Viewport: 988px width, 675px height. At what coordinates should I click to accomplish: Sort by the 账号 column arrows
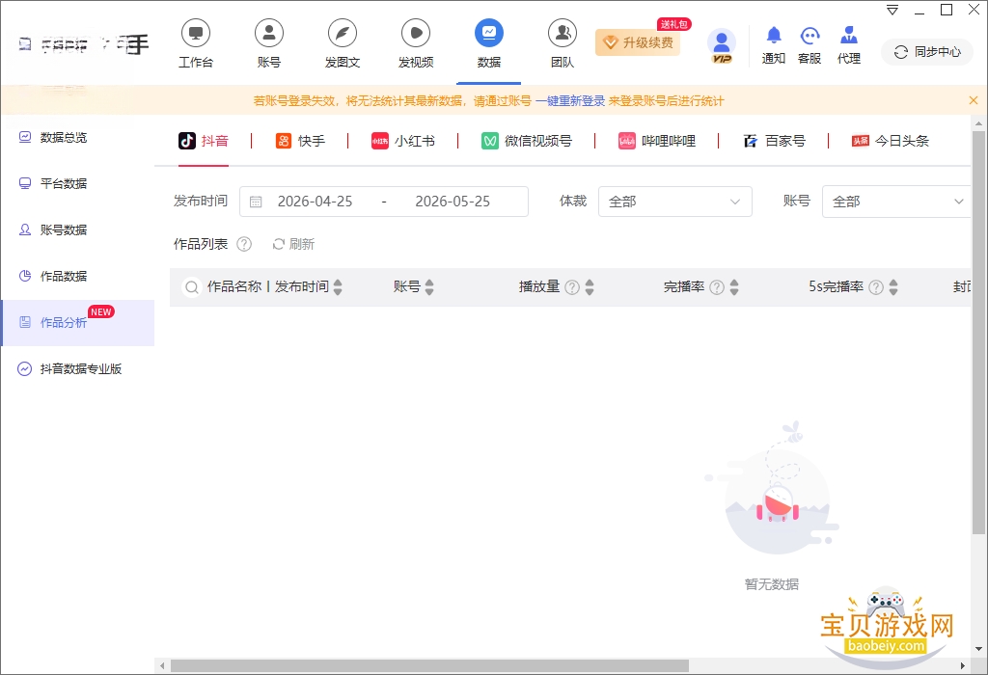pyautogui.click(x=429, y=287)
